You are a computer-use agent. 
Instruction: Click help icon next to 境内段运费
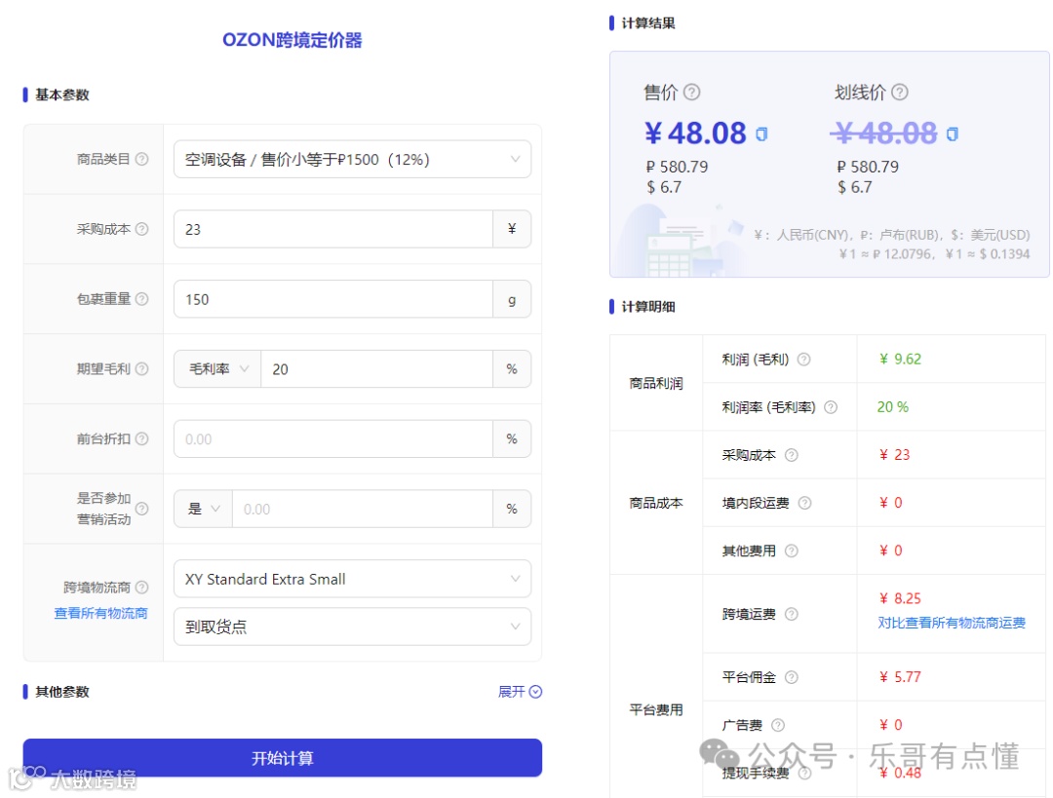pyautogui.click(x=804, y=503)
